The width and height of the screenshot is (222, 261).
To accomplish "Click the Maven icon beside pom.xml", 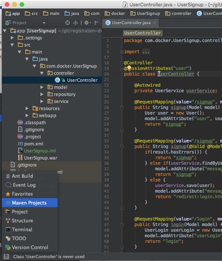I will pyautogui.click(x=20, y=144).
